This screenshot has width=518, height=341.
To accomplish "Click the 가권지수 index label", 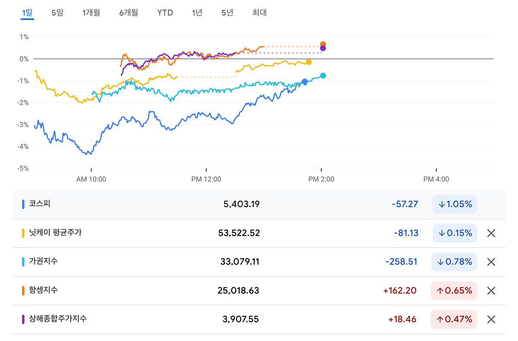I will [43, 261].
